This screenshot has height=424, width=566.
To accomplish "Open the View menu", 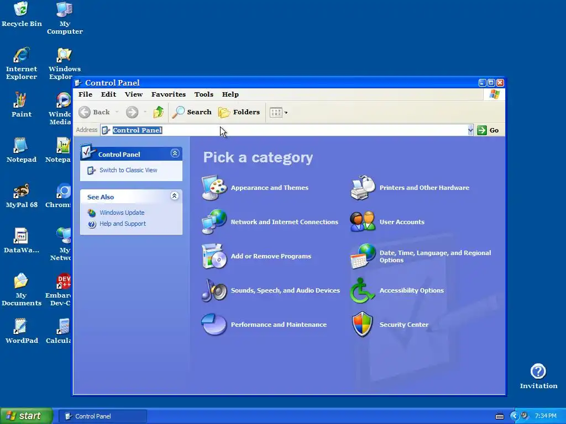I will [x=134, y=94].
